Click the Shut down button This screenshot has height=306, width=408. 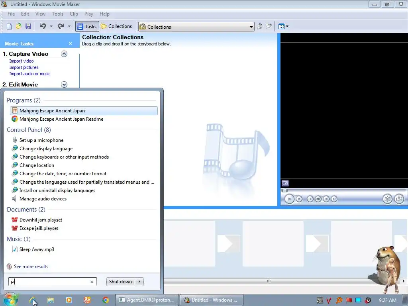120,282
